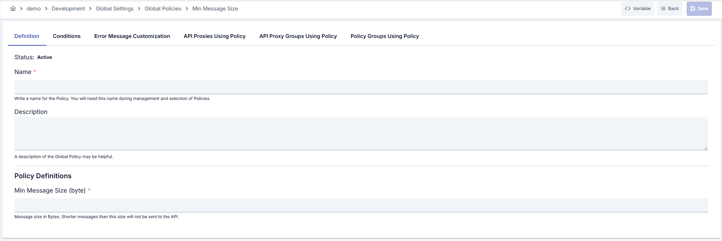Open API Proxy Groups Using Policy tab
722x241 pixels.
[x=298, y=36]
